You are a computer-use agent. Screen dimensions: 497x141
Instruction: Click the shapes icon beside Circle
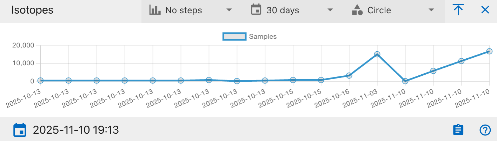tap(357, 10)
